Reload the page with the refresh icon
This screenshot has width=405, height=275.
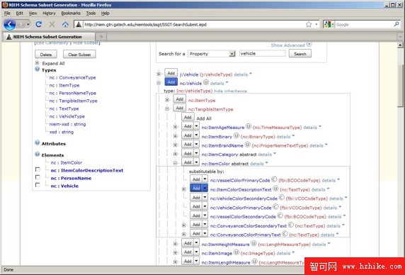tap(39, 24)
